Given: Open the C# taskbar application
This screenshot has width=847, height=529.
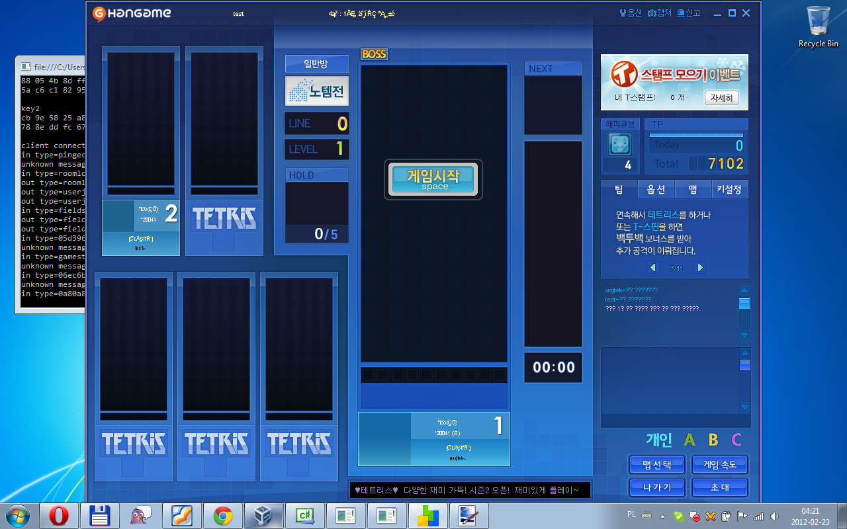Looking at the screenshot, I should (x=305, y=516).
